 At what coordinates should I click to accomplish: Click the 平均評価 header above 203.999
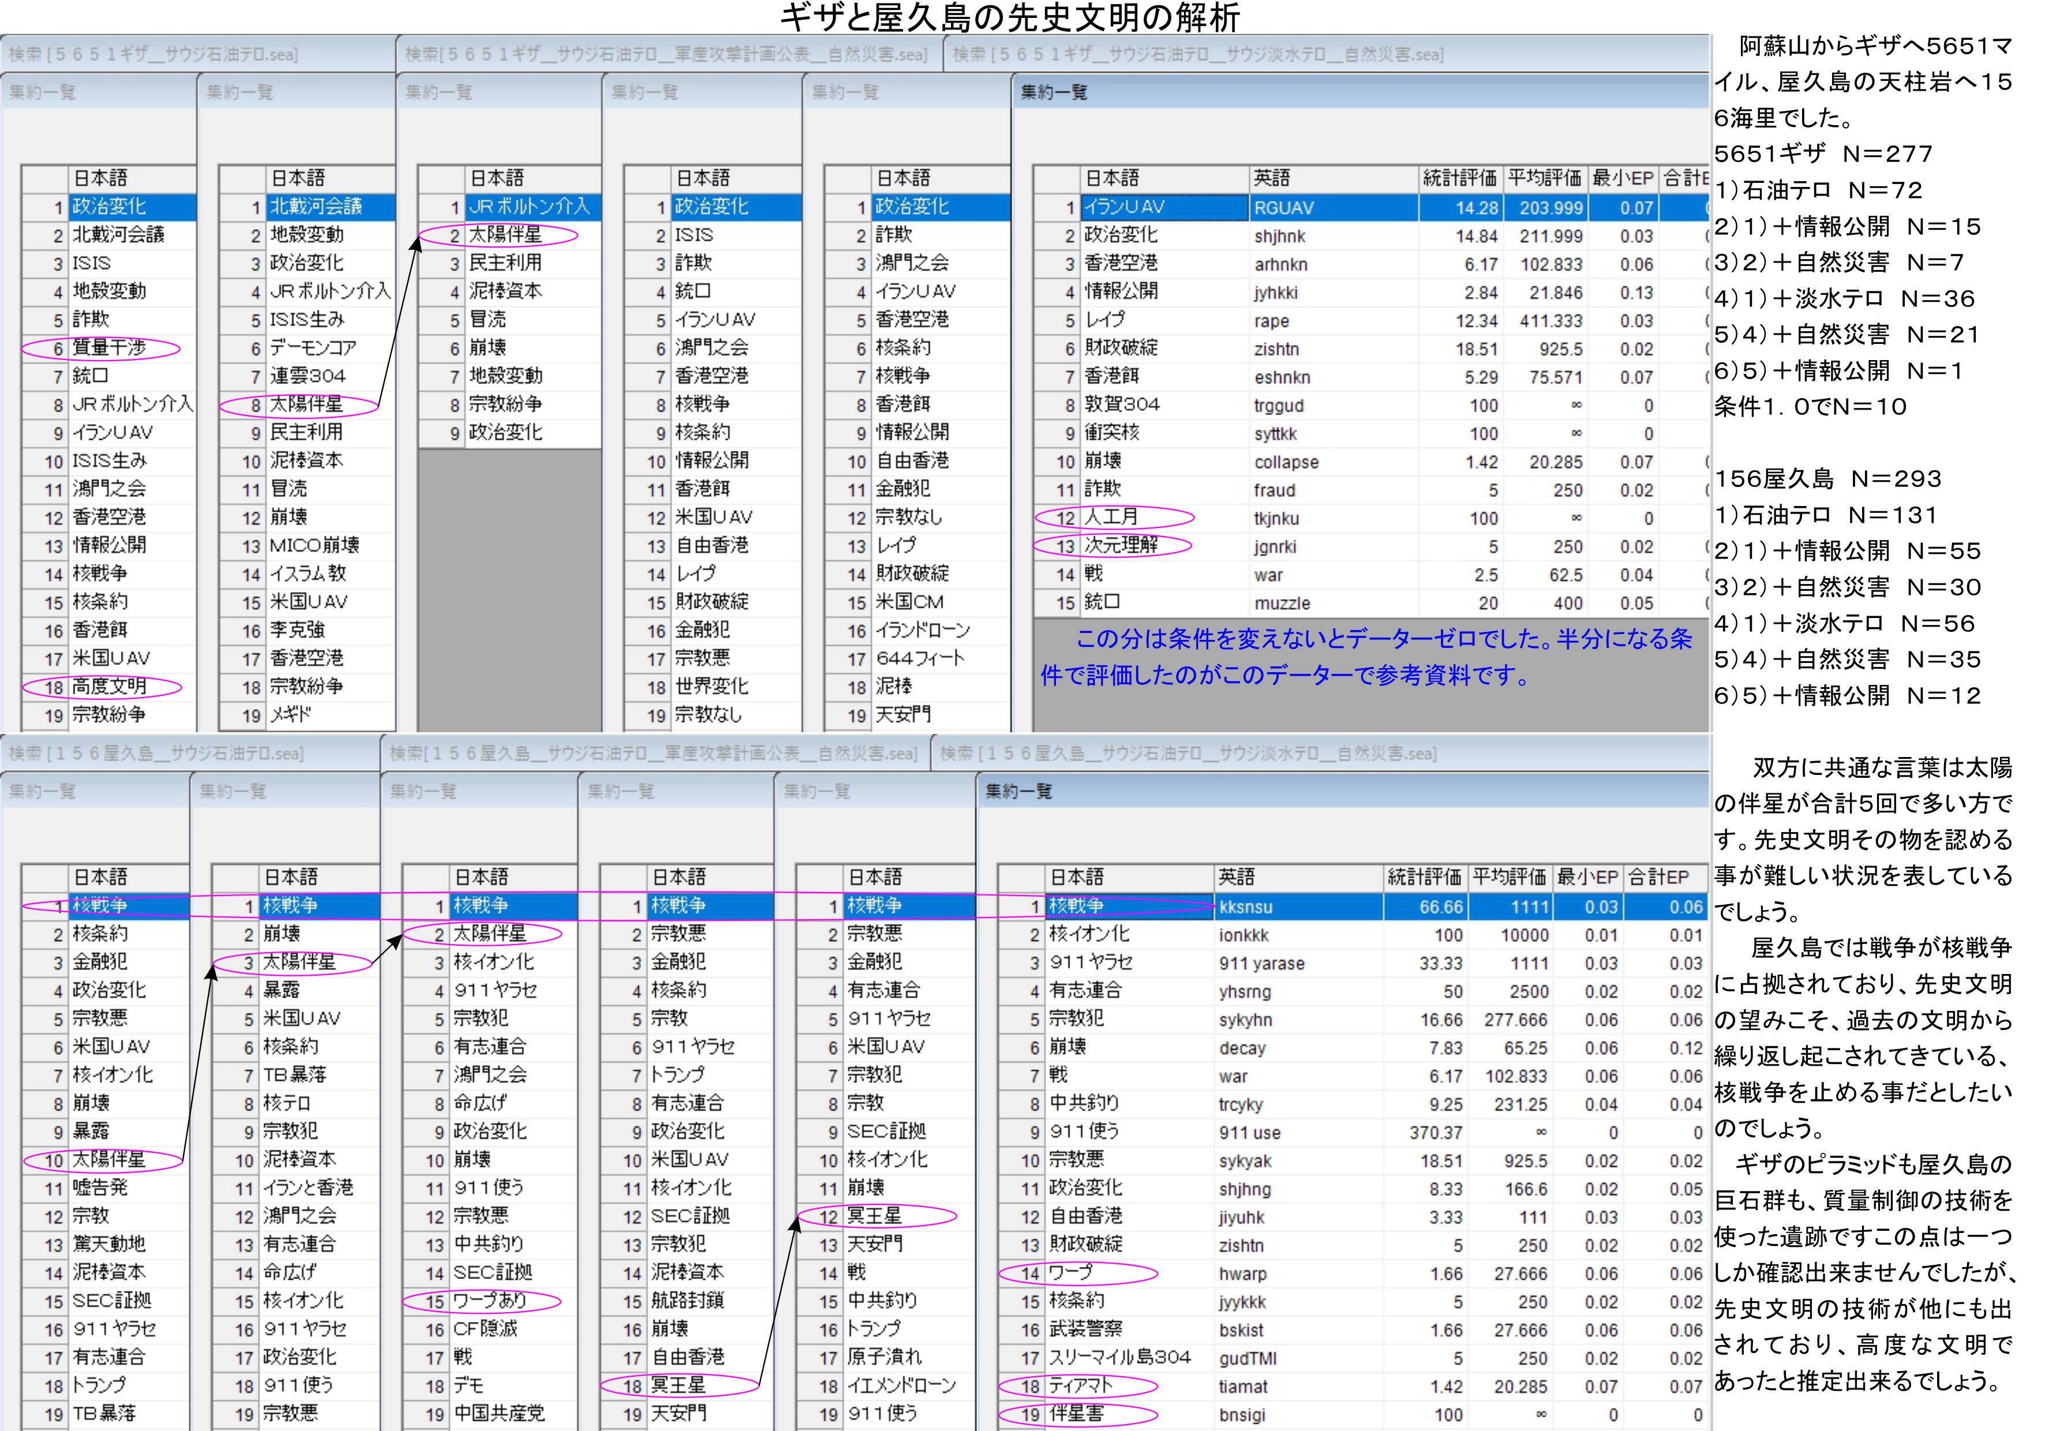(1545, 179)
